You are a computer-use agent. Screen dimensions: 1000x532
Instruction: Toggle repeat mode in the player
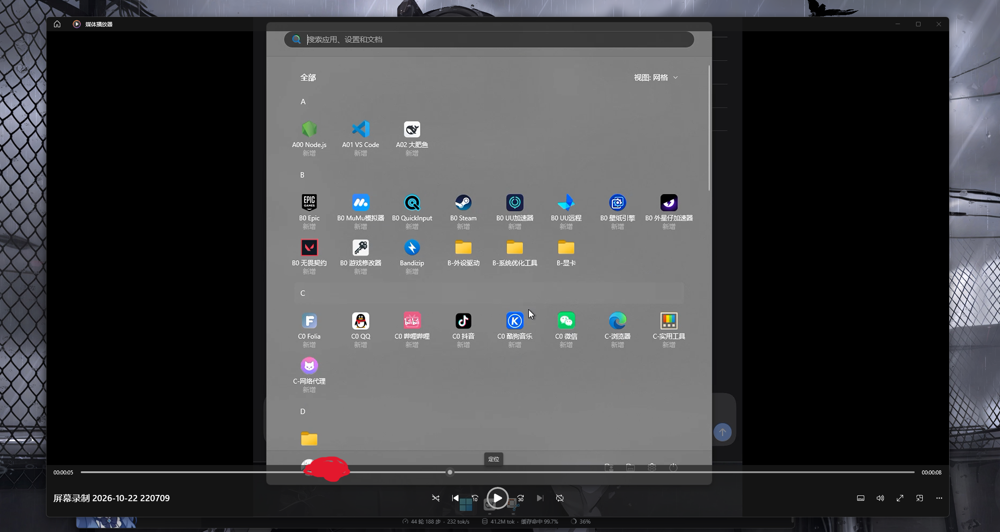click(x=560, y=498)
